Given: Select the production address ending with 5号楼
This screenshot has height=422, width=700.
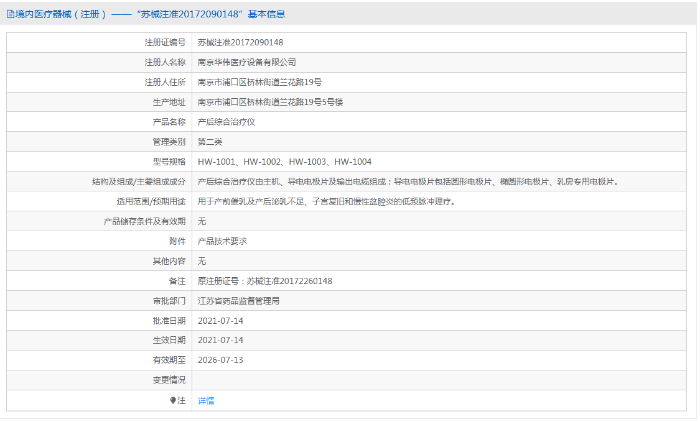Looking at the screenshot, I should point(270,102).
